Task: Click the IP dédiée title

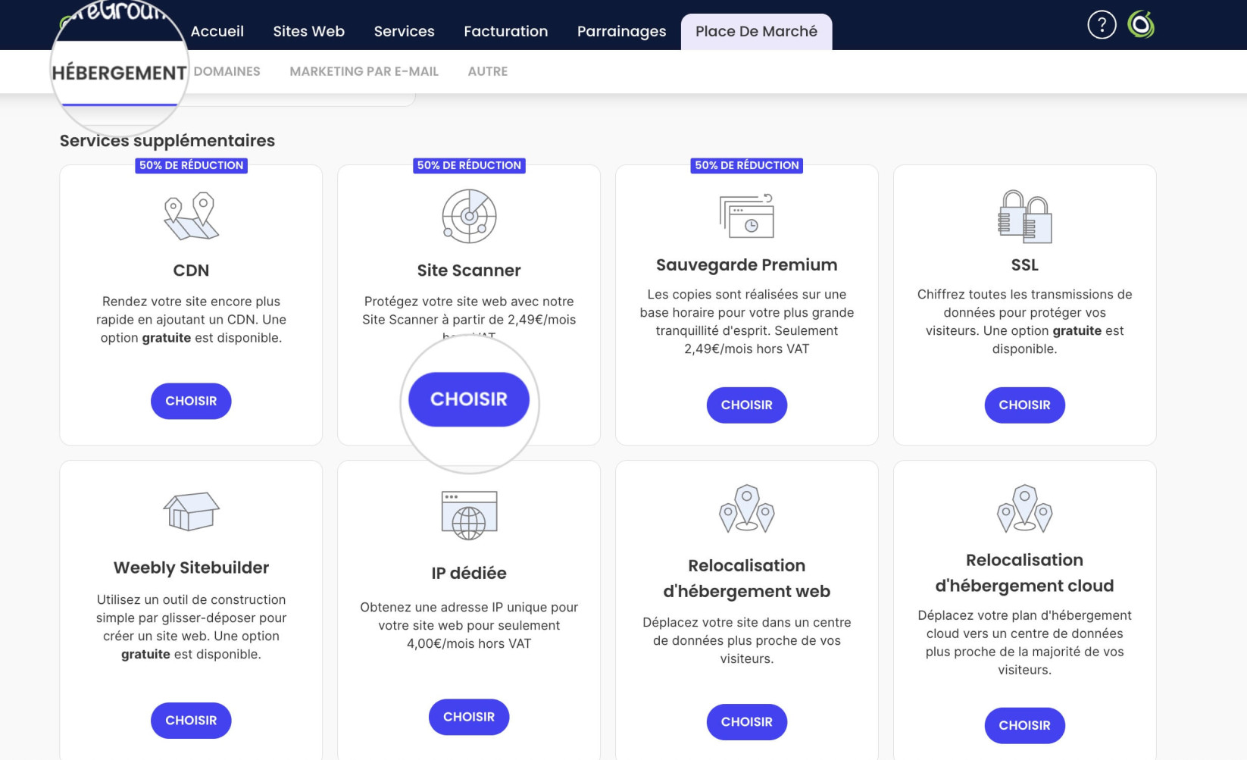Action: [469, 573]
